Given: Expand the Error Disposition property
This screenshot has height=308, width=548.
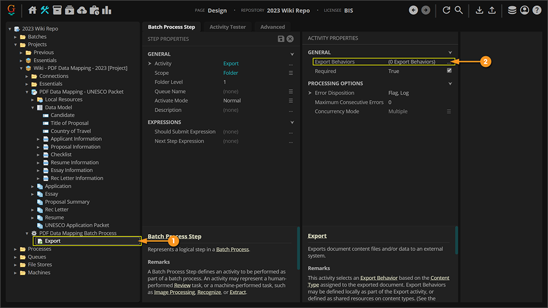Looking at the screenshot, I should [310, 93].
